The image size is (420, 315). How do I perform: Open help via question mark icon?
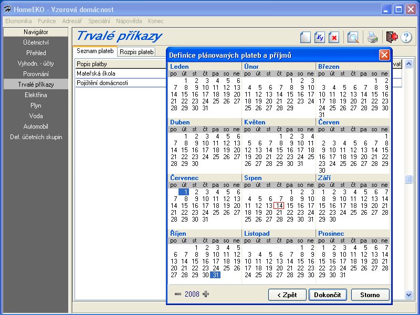(406, 37)
